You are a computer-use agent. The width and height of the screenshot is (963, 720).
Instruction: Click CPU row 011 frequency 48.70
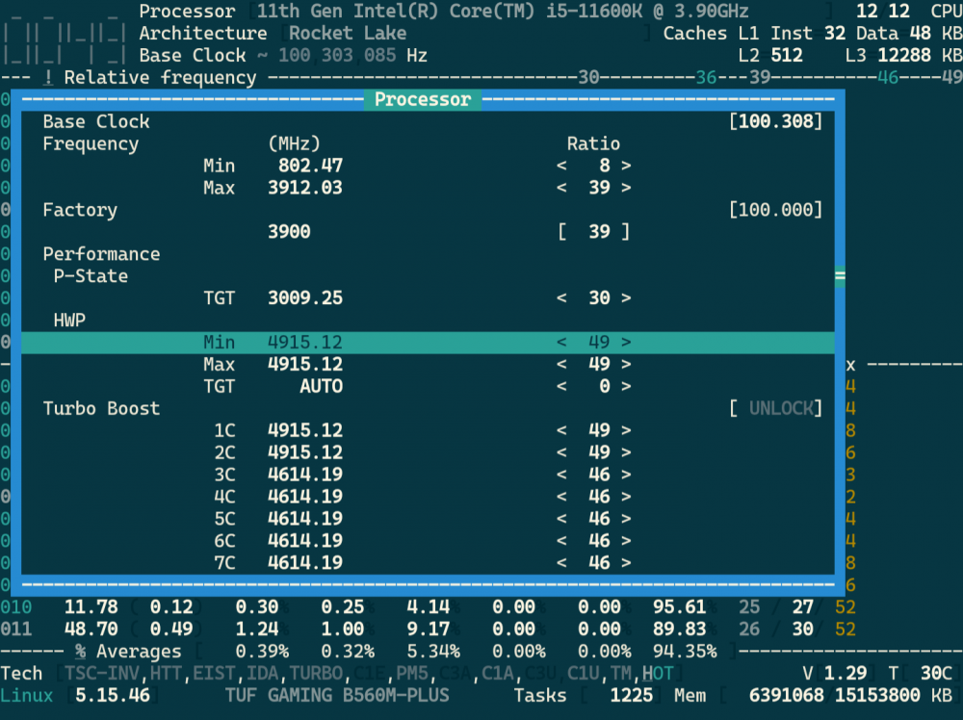[x=91, y=630]
